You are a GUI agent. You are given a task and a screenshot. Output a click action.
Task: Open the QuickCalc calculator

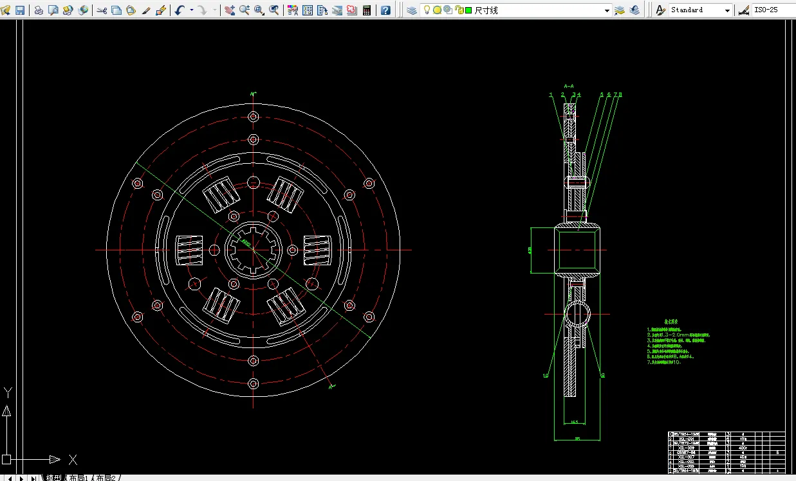coord(367,10)
